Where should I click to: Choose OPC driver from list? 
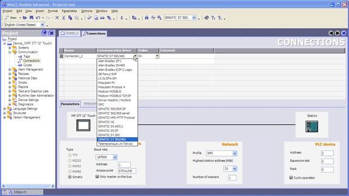pos(117,105)
